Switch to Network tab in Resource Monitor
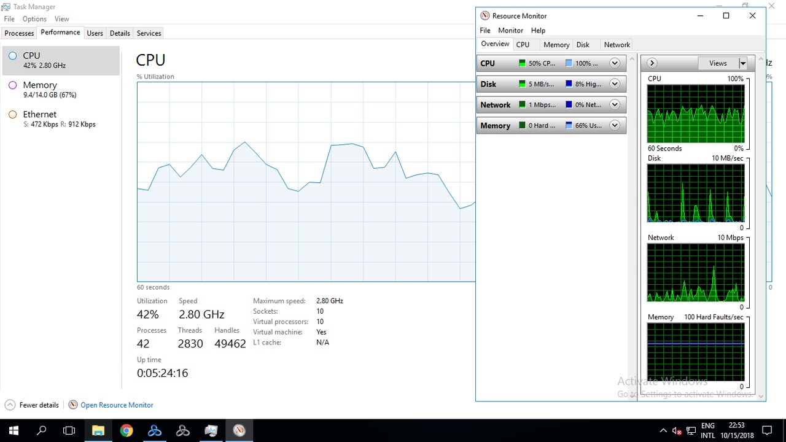Image resolution: width=786 pixels, height=442 pixels. point(617,45)
